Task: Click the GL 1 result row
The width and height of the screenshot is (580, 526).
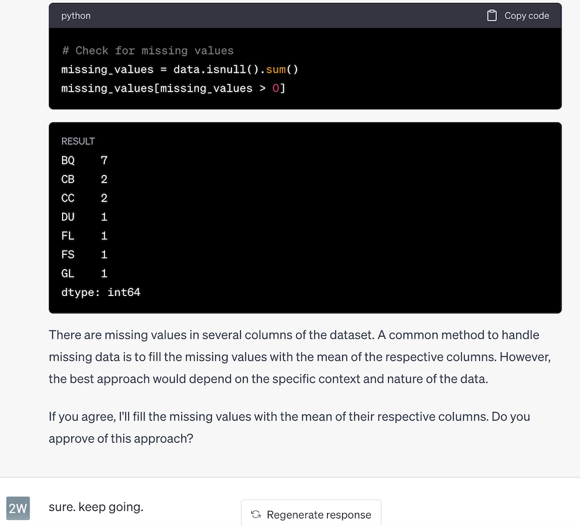Action: pos(84,273)
